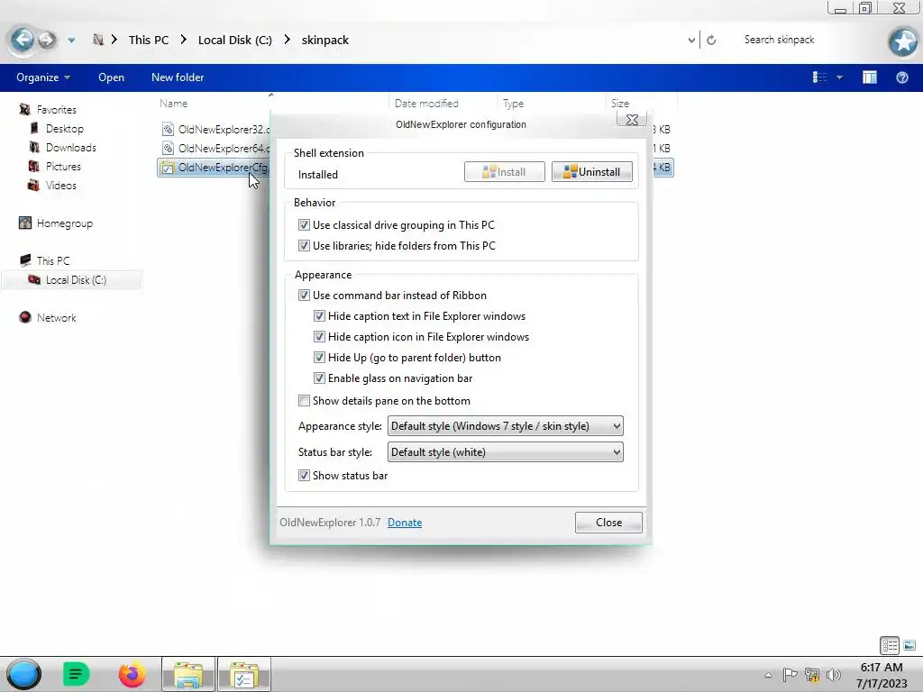Screen dimensions: 923x692
Task: Click the Uninstall button
Action: pos(591,172)
